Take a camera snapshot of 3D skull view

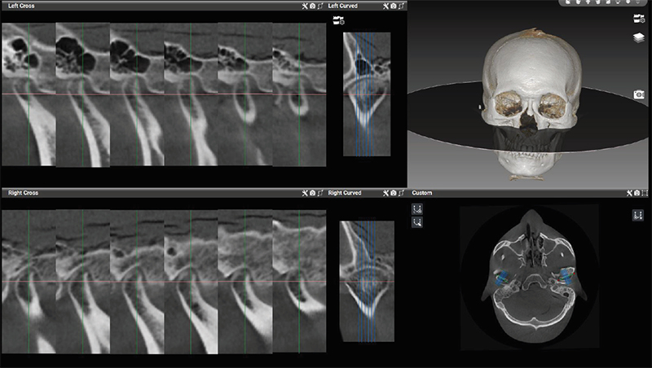pyautogui.click(x=639, y=94)
